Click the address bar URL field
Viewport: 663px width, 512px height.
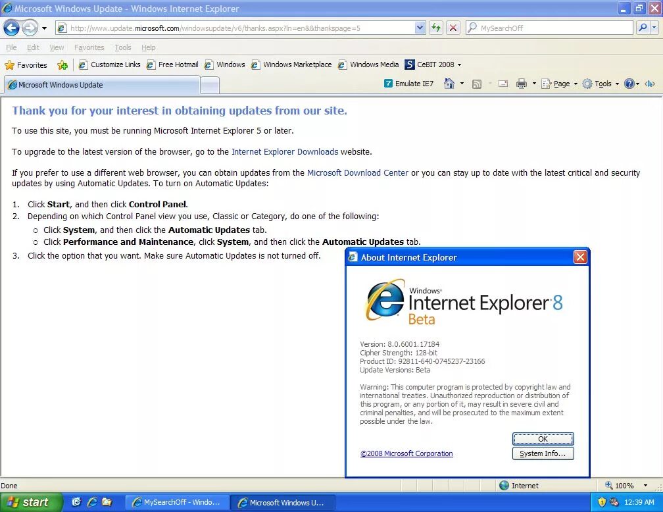235,28
